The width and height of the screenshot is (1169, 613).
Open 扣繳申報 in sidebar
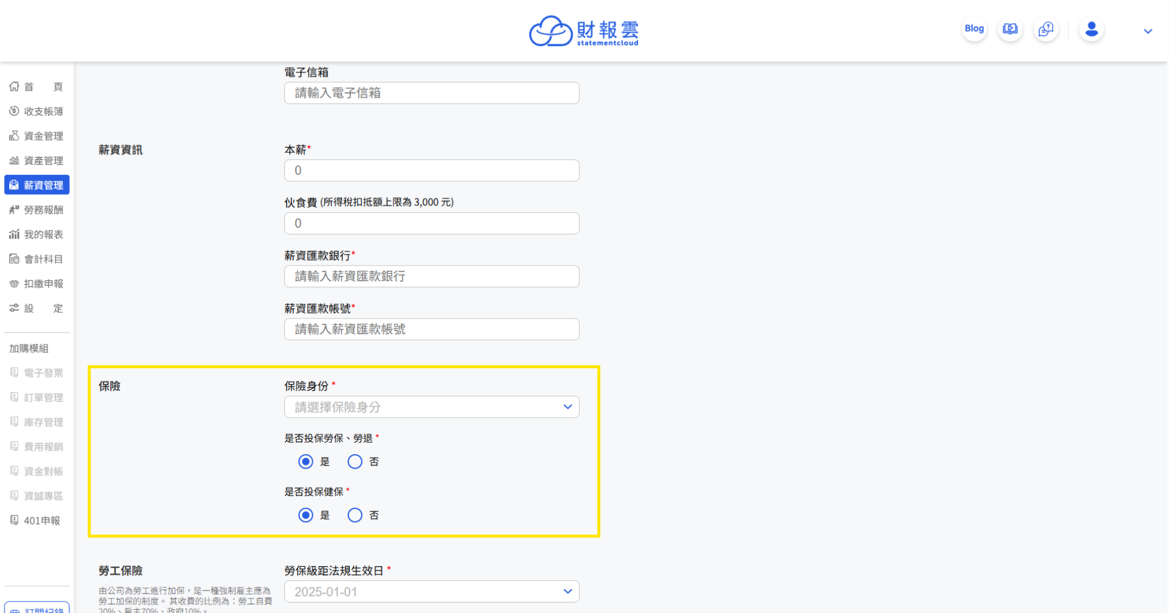pos(37,284)
